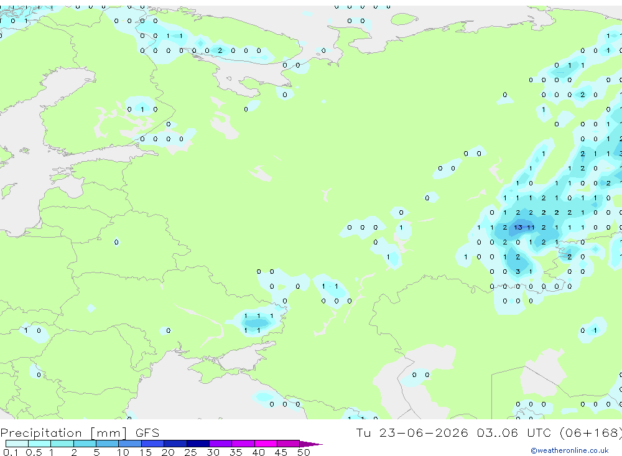This screenshot has width=622, height=456.
Task: Click the legend scale label '40'
Action: click(258, 452)
